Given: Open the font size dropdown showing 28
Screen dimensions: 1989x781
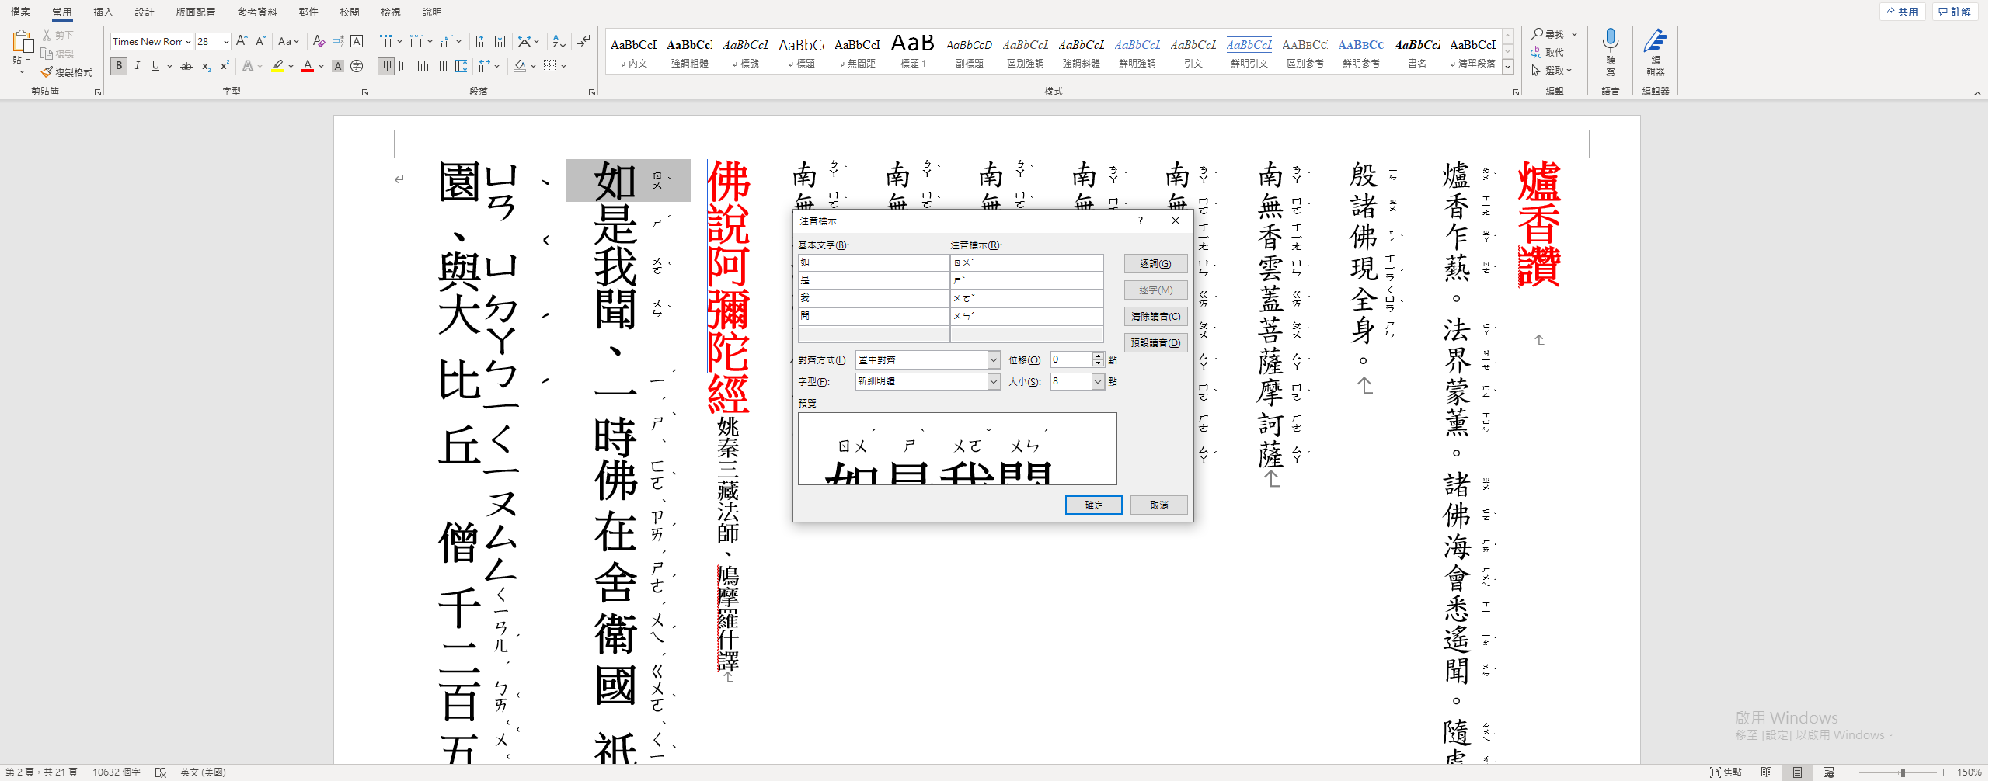Looking at the screenshot, I should [x=226, y=42].
